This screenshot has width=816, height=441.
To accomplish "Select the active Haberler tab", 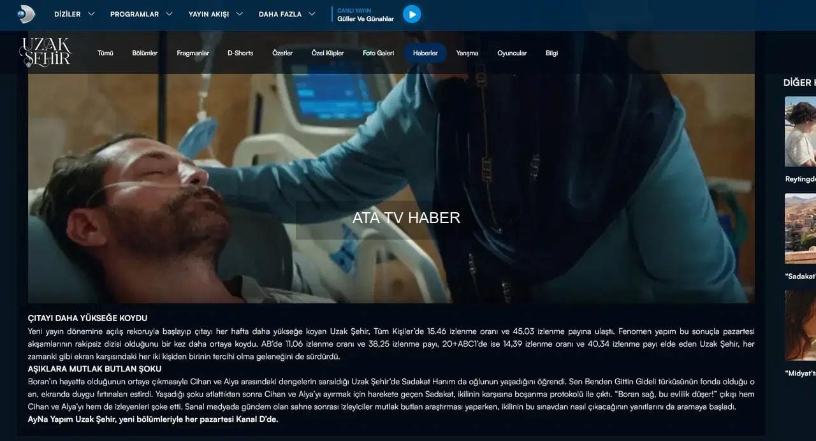I will click(425, 53).
